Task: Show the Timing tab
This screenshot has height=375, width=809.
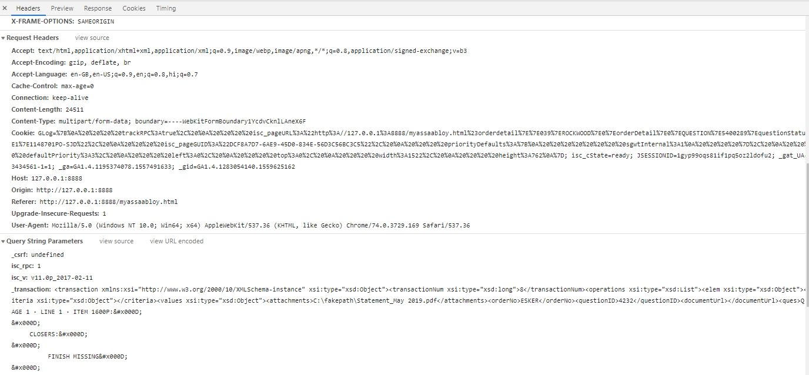Action: point(166,8)
